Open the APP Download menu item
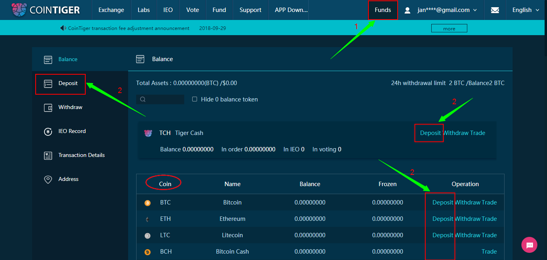The width and height of the screenshot is (547, 260). click(x=292, y=10)
